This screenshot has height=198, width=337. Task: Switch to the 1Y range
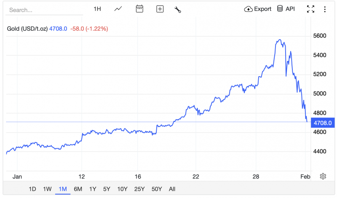[93, 189]
